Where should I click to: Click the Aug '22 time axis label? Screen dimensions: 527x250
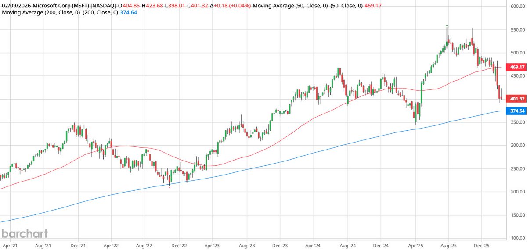click(x=145, y=246)
